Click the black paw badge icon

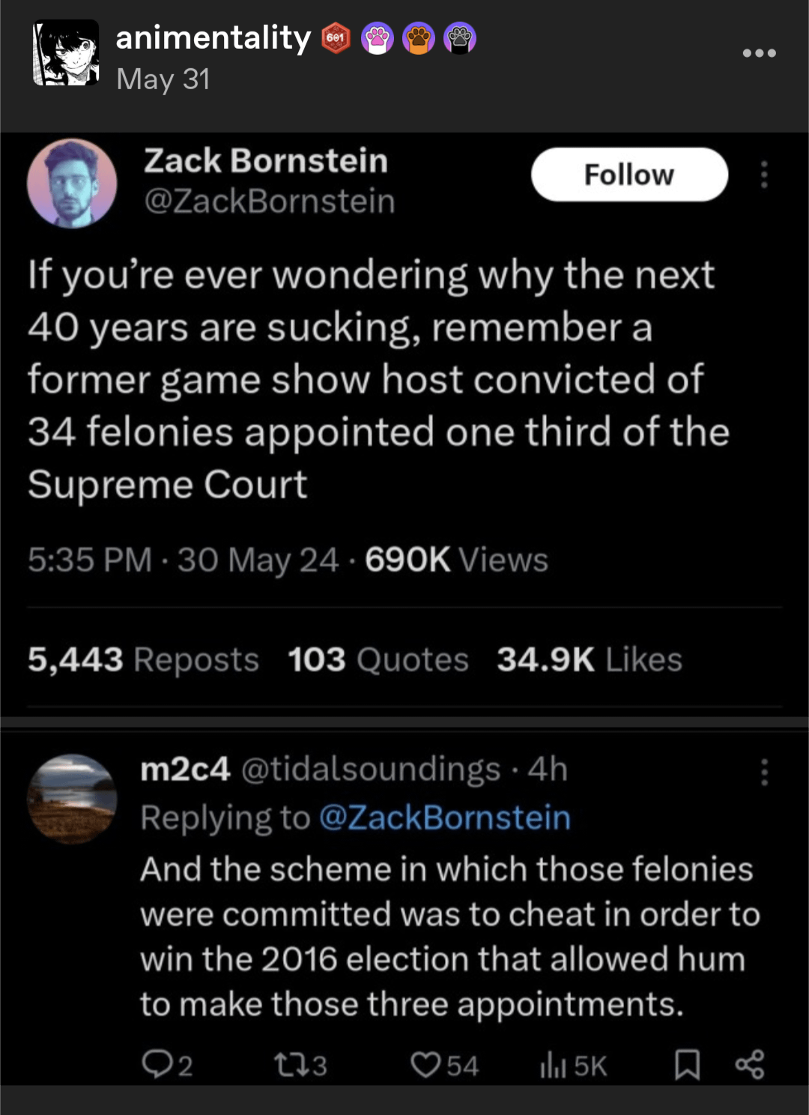460,38
